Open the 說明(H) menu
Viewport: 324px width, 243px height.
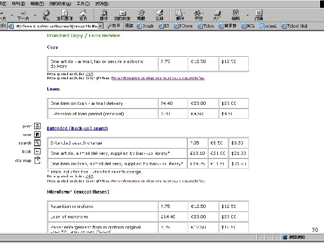(102, 4)
